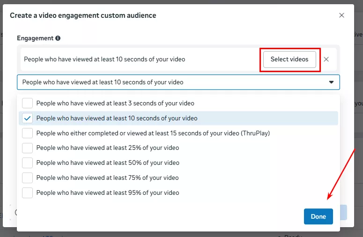Tick the 'at least 95%' checkbox
363x237 pixels.
pos(28,193)
